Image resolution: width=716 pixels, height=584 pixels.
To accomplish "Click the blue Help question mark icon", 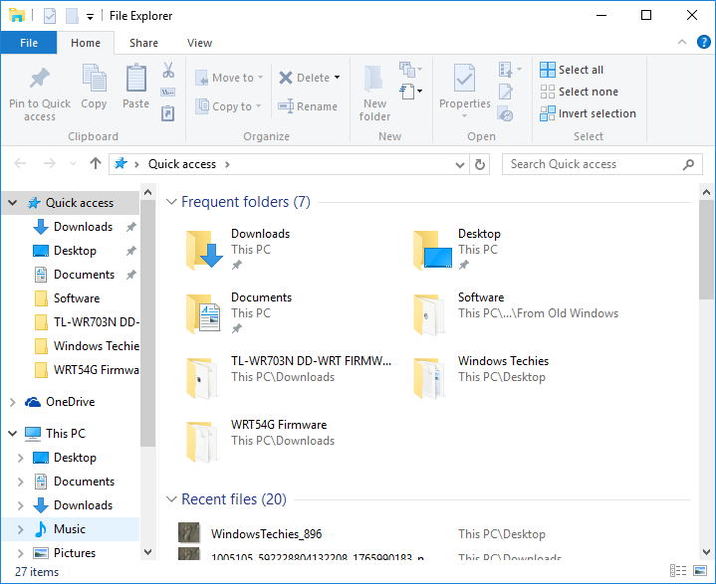I will (704, 43).
